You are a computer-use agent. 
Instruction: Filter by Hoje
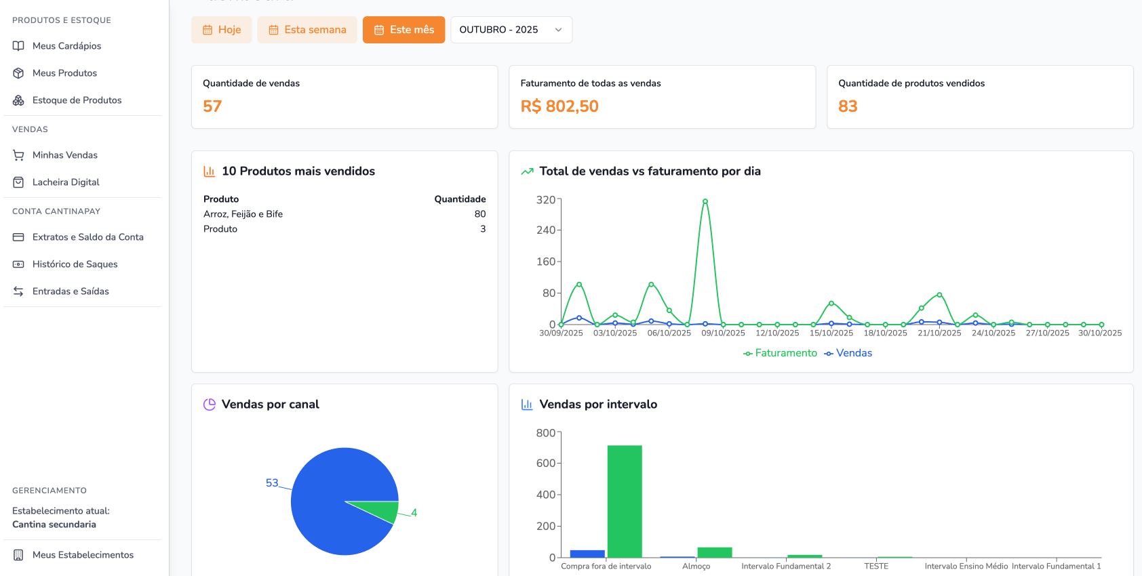[x=221, y=30]
